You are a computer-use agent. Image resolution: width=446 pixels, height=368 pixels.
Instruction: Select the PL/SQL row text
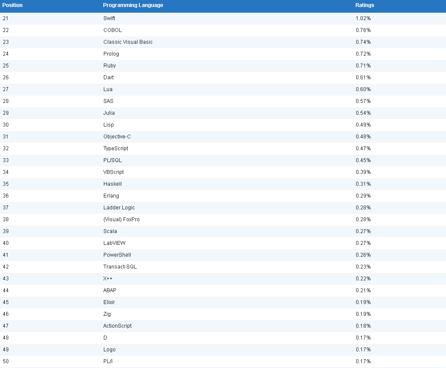coord(113,160)
